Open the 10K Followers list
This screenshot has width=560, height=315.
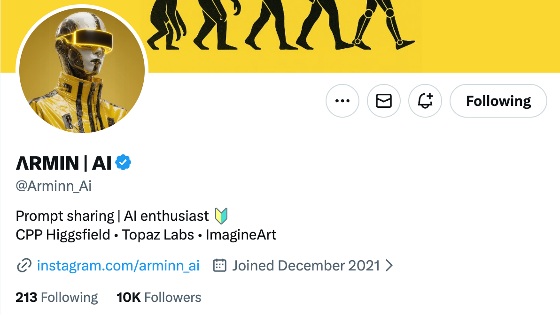[x=159, y=297]
